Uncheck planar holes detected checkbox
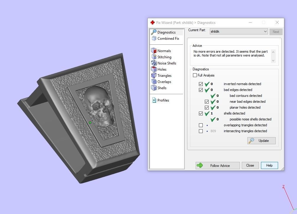The height and width of the screenshot is (214, 297). click(207, 107)
